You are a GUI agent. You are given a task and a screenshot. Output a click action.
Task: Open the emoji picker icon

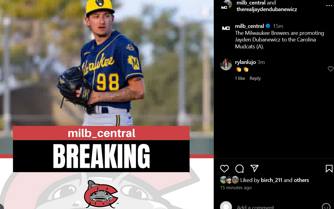[326, 207]
